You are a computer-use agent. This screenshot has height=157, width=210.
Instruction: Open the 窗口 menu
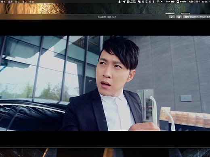click(24, 2)
